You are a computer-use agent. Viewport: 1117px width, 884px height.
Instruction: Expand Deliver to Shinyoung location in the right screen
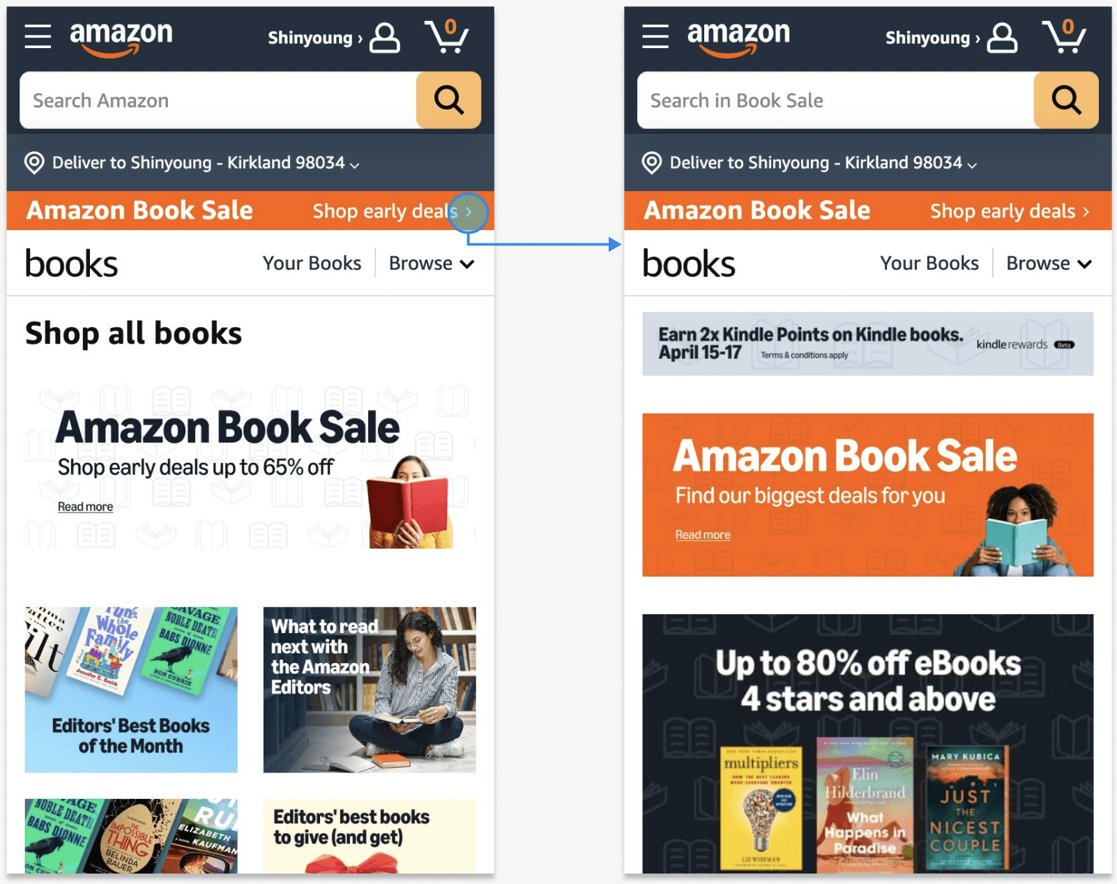pos(810,163)
